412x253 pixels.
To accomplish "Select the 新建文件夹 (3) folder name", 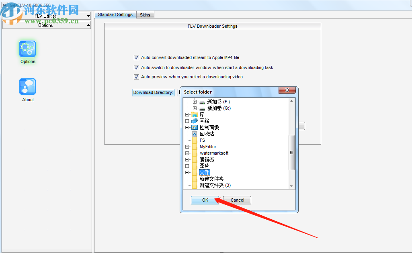I will (215, 185).
